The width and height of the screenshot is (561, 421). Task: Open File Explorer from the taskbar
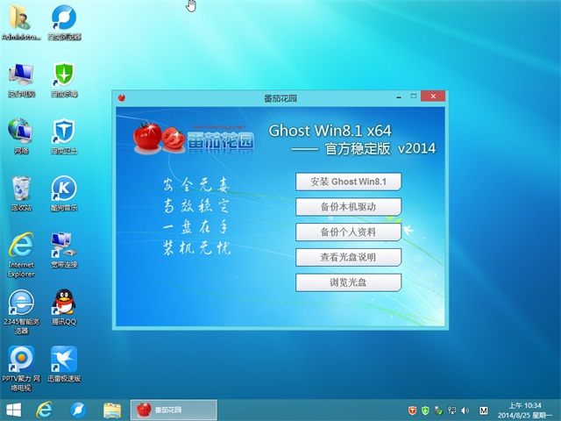pyautogui.click(x=112, y=410)
